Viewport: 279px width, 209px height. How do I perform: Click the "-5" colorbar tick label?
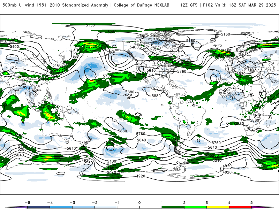click(28, 203)
